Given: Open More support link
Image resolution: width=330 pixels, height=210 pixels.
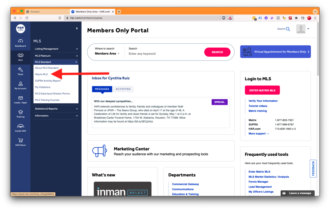Looking at the screenshot, I should (x=259, y=133).
